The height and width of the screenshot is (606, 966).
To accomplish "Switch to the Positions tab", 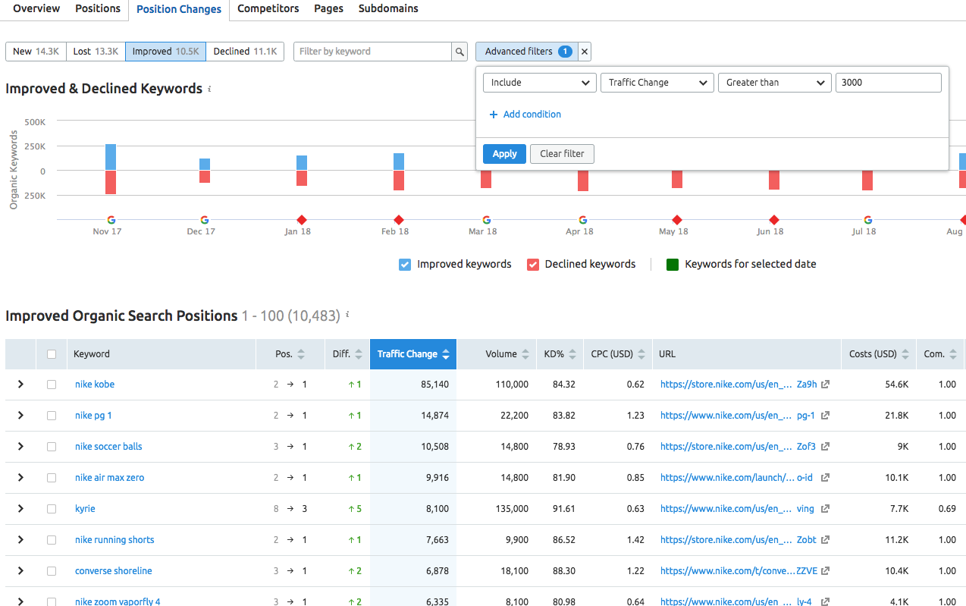I will [x=98, y=8].
